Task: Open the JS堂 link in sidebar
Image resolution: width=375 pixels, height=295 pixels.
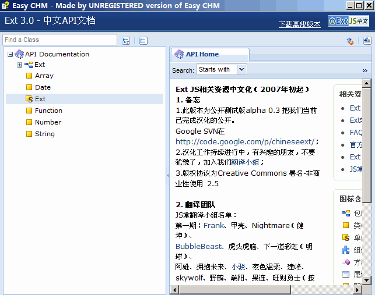Action: click(x=356, y=169)
